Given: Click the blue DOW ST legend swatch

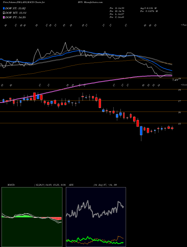Looking at the screenshot, I should (4, 8).
